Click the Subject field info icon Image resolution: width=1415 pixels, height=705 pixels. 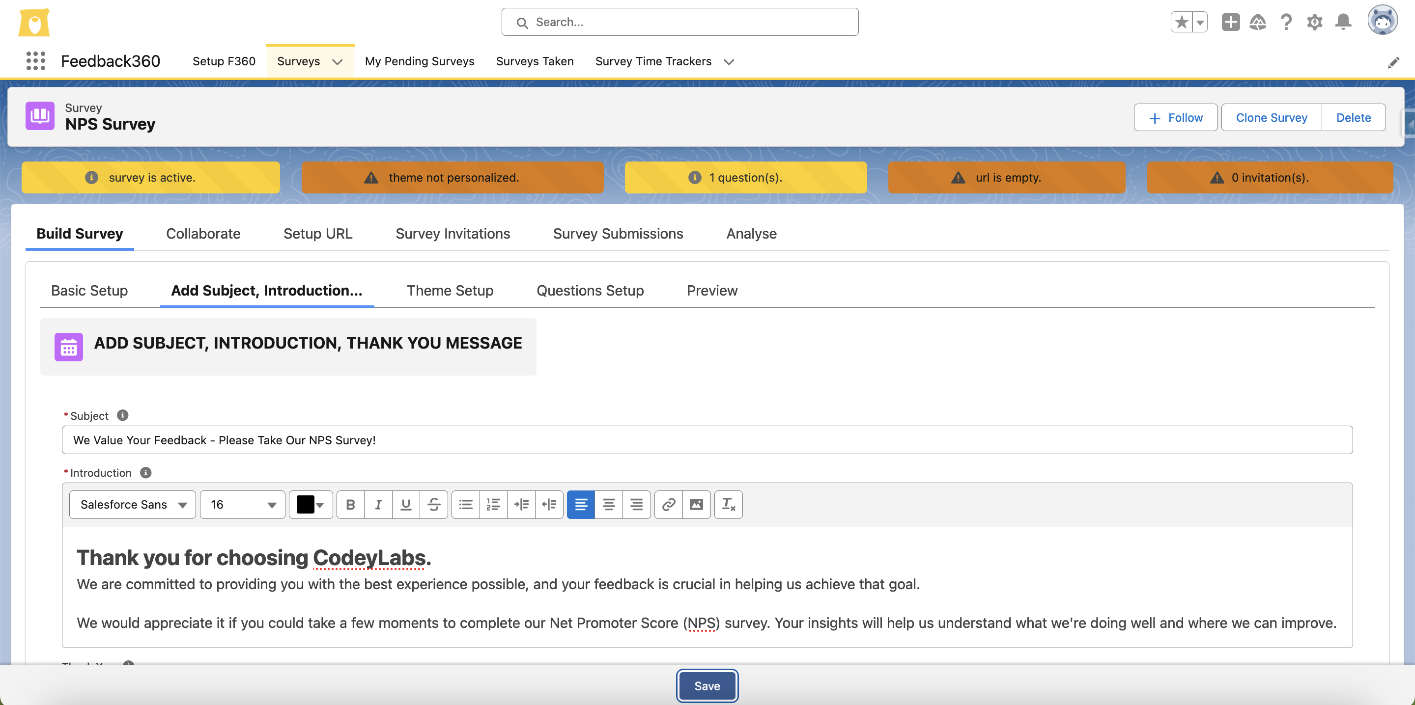[x=122, y=415]
